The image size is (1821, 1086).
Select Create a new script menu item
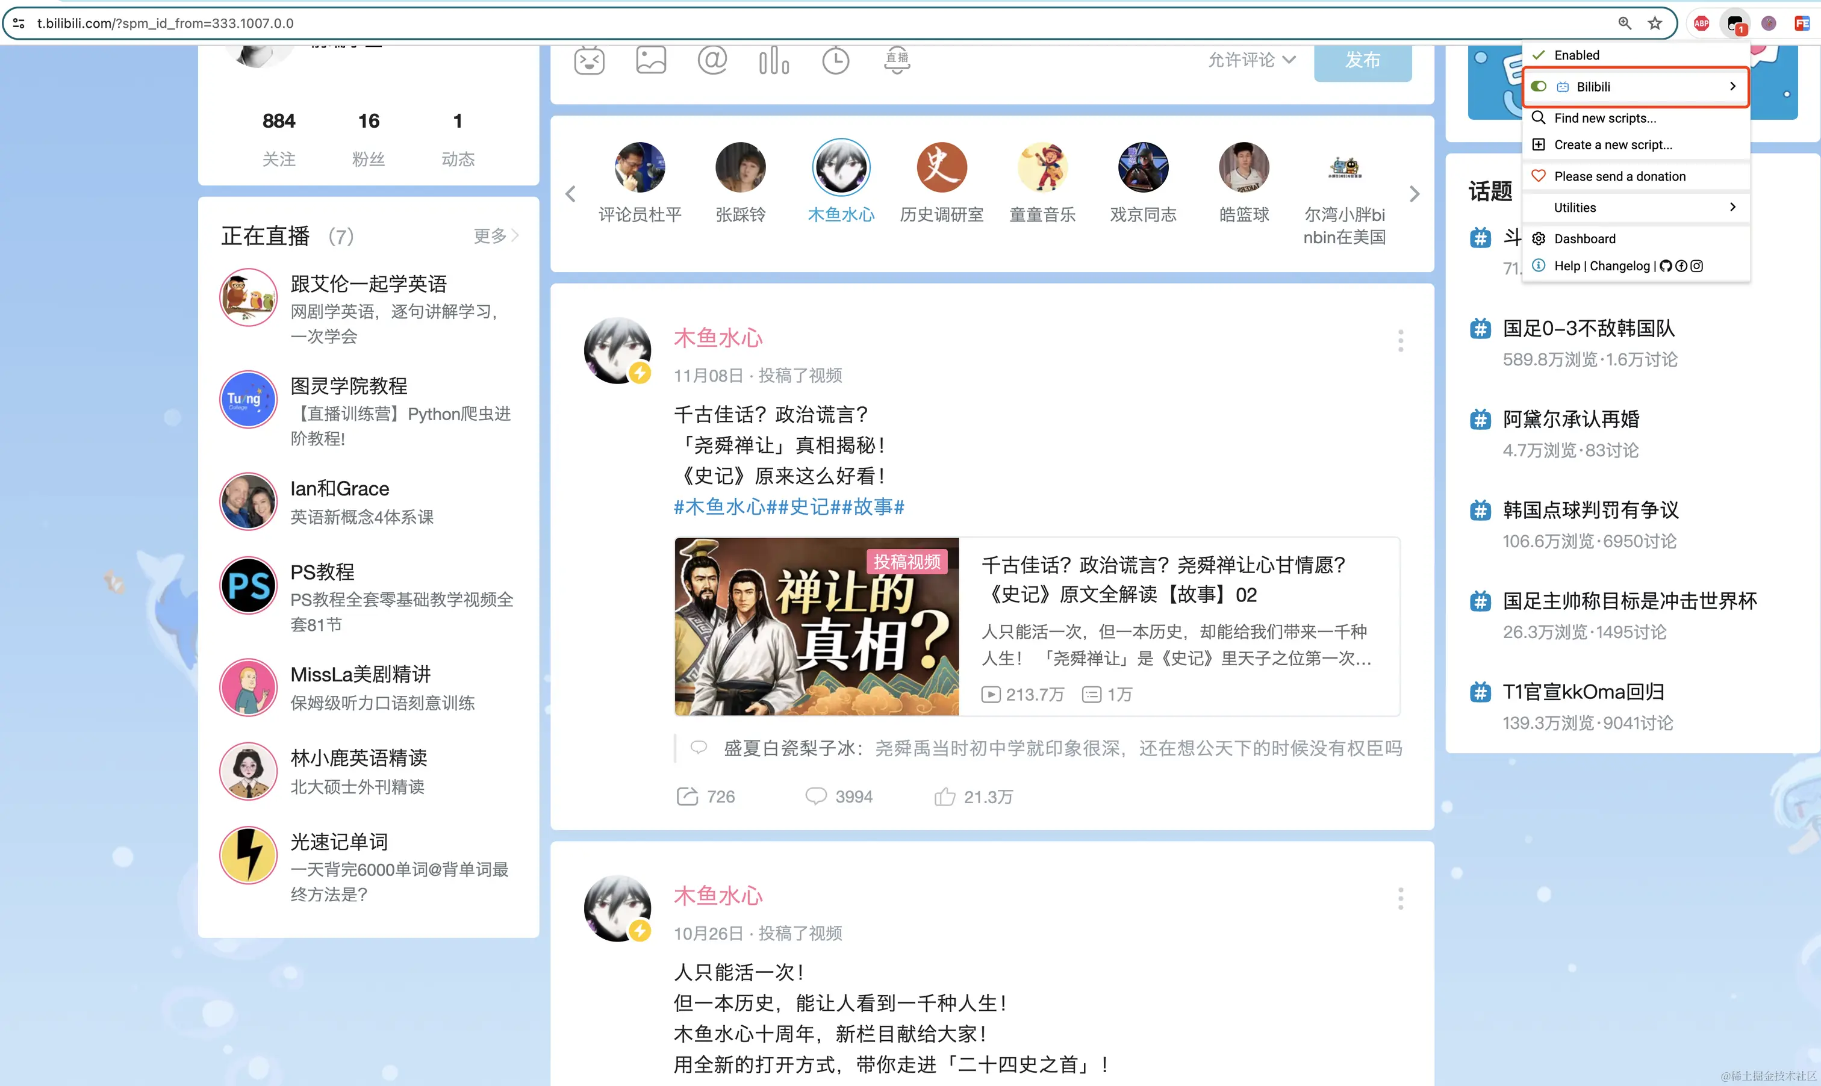click(1613, 145)
